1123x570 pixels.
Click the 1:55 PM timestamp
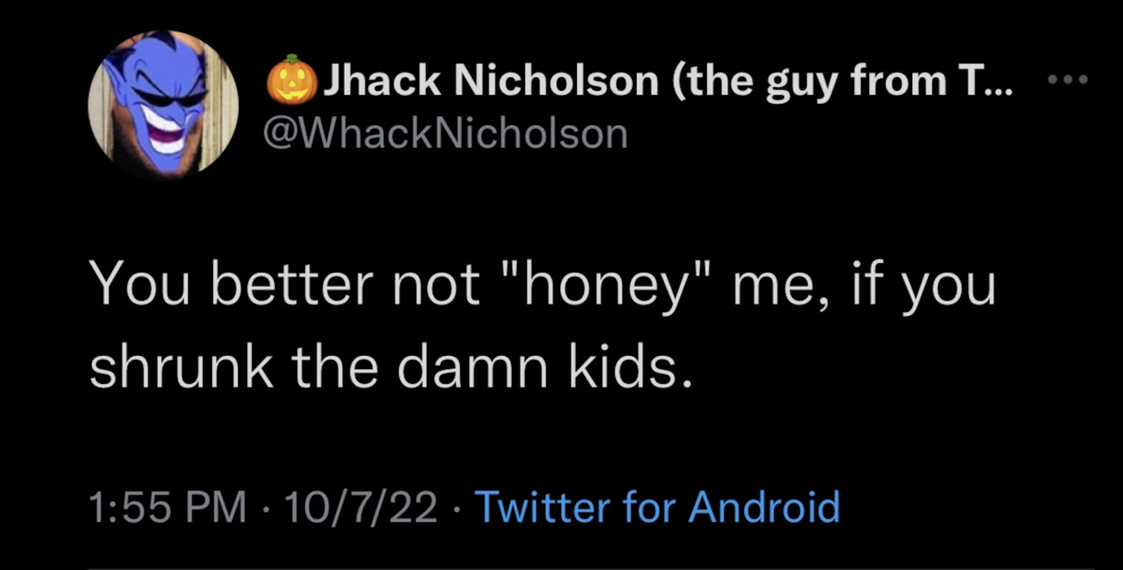(167, 507)
